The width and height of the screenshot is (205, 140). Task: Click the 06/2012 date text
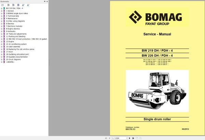pos(186,129)
